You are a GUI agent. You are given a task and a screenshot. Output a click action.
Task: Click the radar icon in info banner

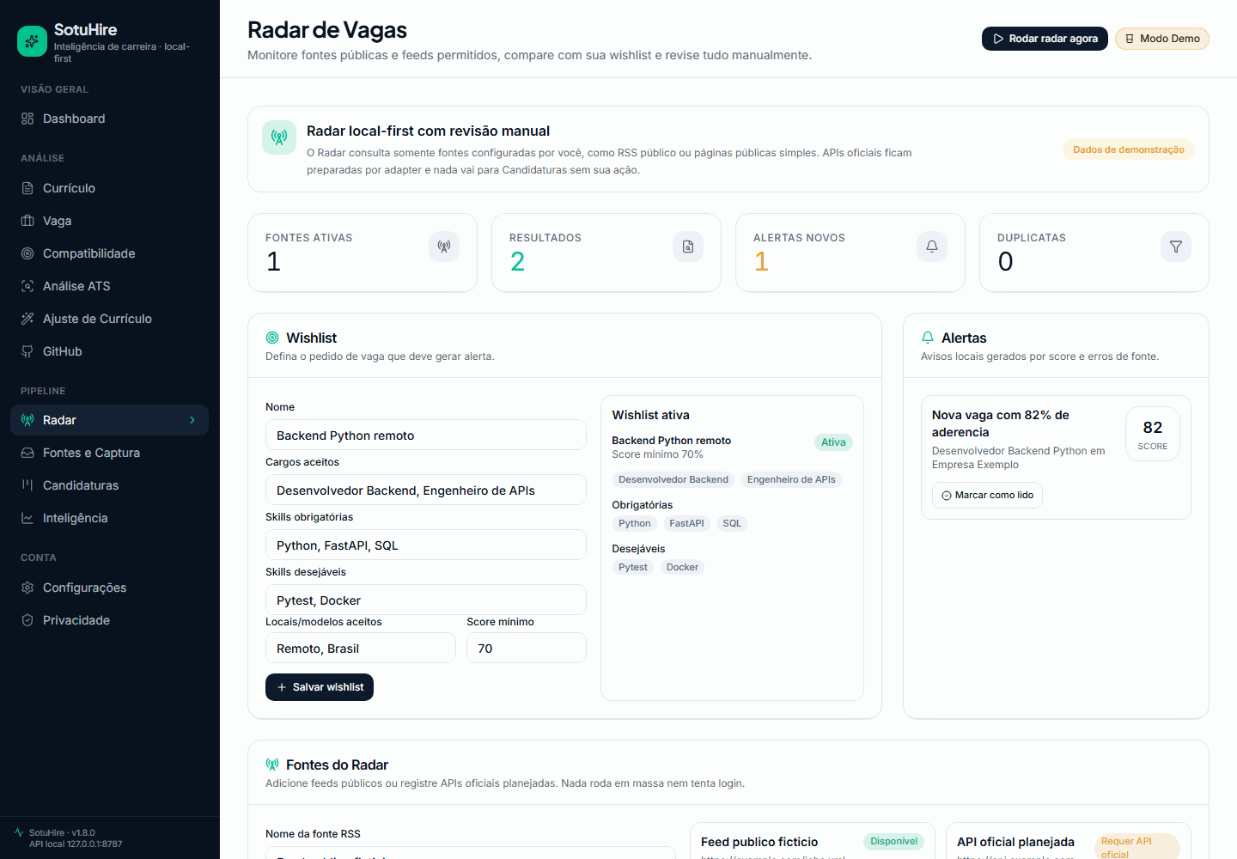coord(279,137)
